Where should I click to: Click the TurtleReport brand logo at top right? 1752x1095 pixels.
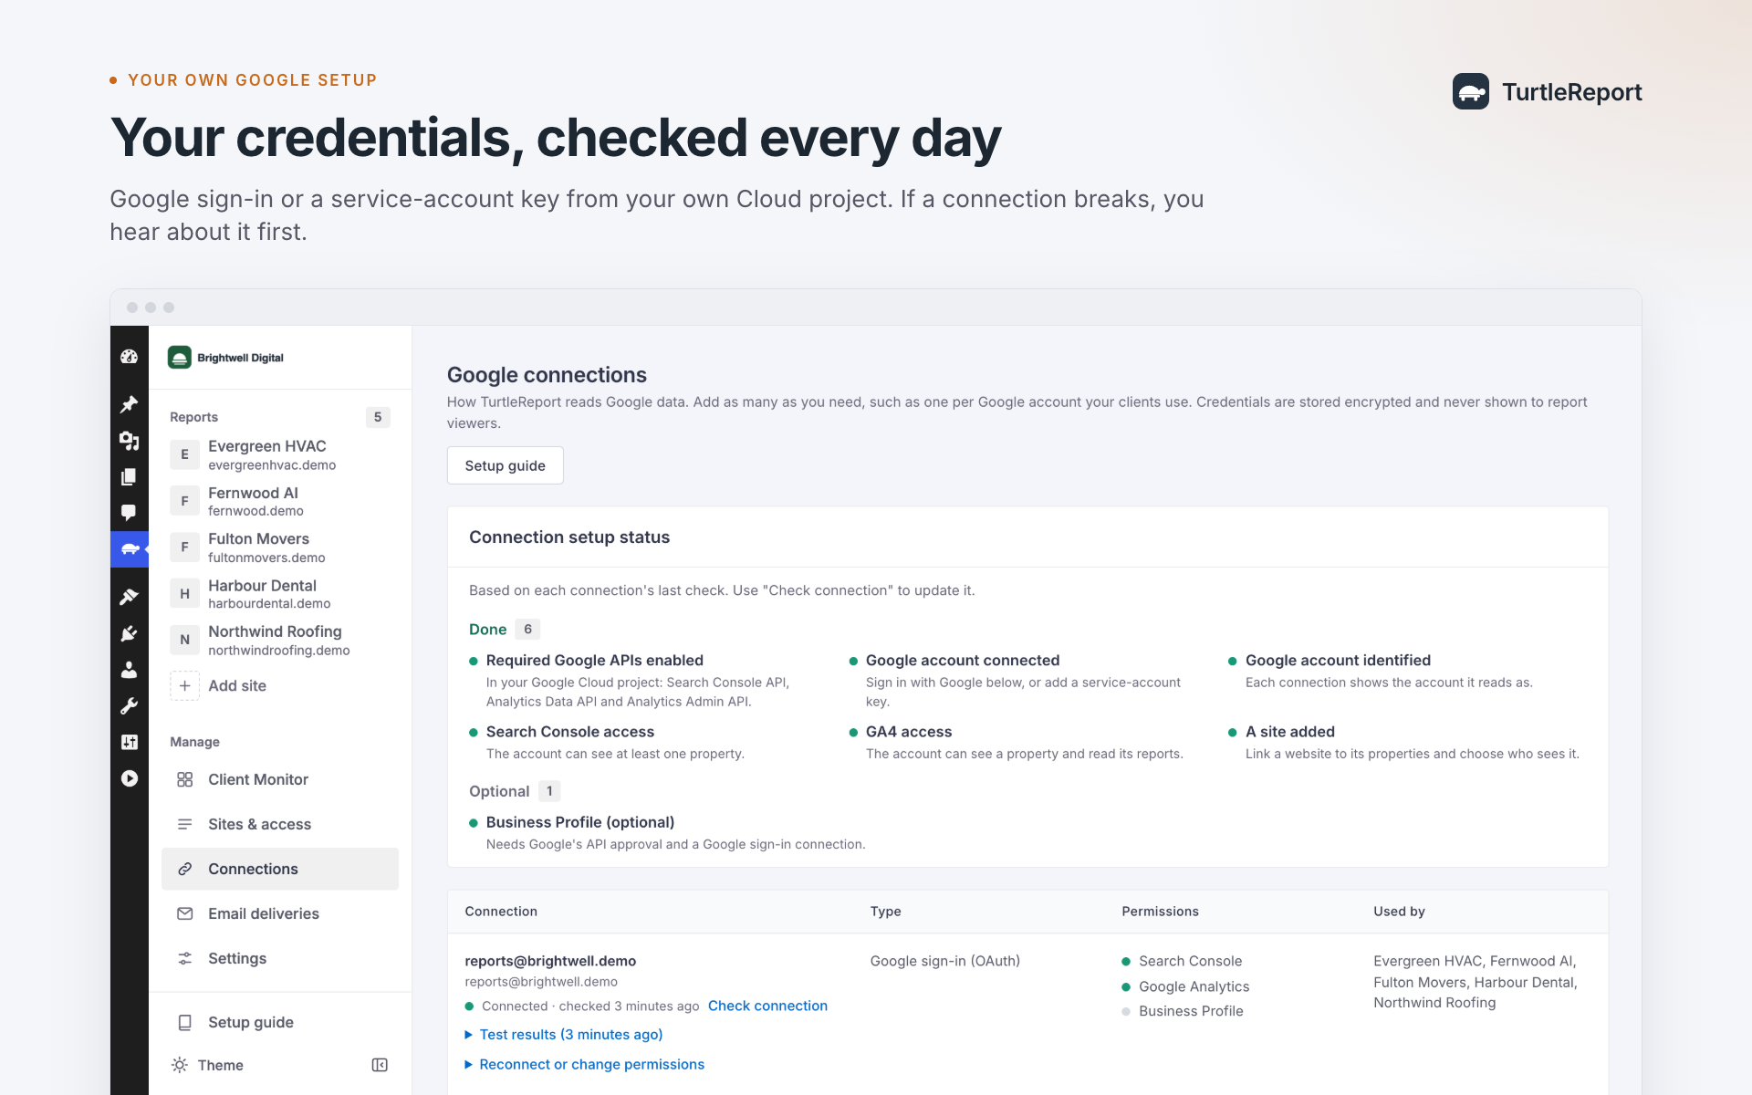pyautogui.click(x=1547, y=92)
